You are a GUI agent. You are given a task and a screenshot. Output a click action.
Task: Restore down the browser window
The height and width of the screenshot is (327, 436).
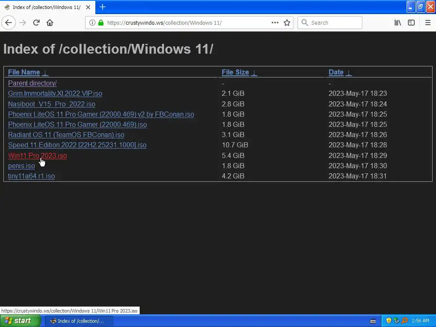pyautogui.click(x=421, y=7)
